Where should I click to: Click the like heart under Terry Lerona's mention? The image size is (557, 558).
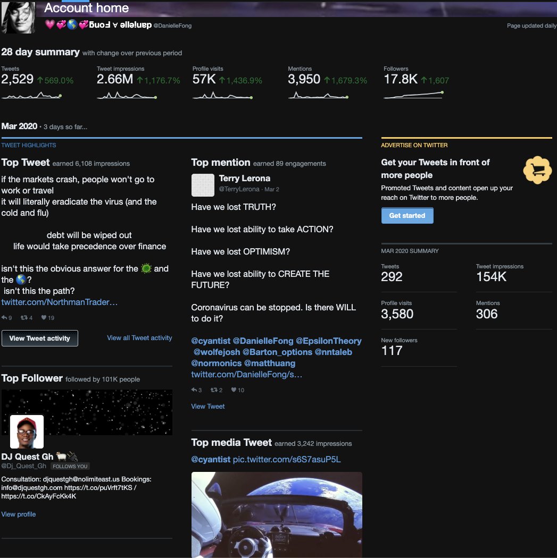(x=234, y=390)
